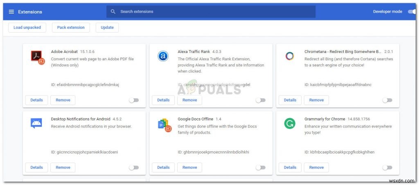
Task: Remove the Chrometana extension
Action: 316,100
